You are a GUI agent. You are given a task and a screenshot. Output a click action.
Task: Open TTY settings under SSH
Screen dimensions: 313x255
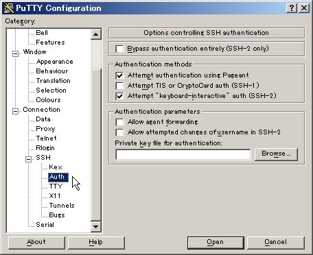[x=56, y=186]
